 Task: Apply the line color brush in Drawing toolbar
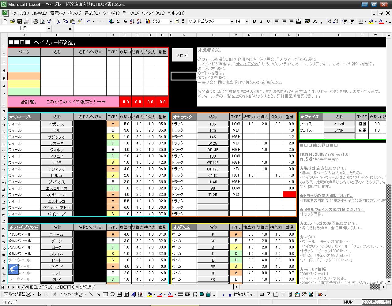click(x=160, y=294)
